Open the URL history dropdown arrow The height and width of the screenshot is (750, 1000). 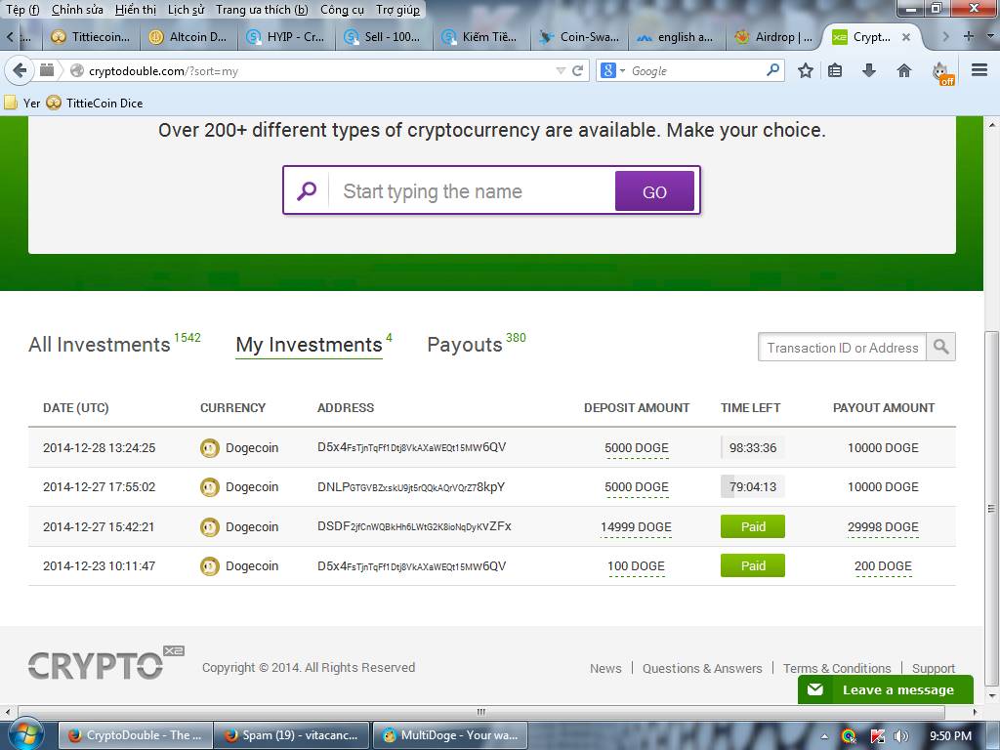(x=561, y=70)
